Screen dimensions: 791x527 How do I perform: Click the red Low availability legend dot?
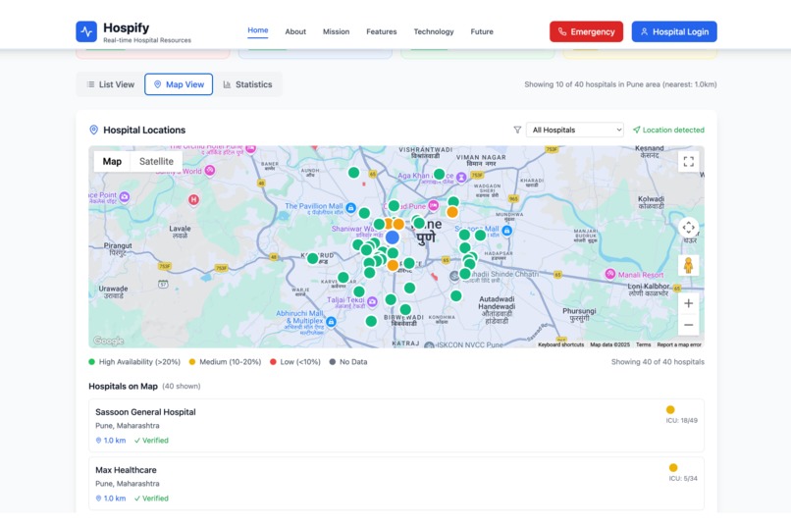pyautogui.click(x=273, y=361)
